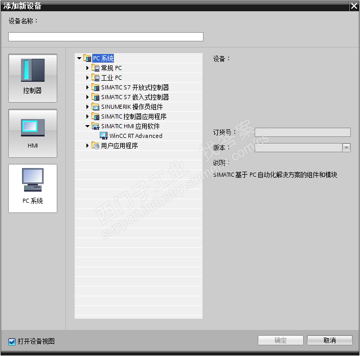Screen dimensions: 360x356
Task: Expand the 用户应用程序 tree node
Action: tap(87, 146)
